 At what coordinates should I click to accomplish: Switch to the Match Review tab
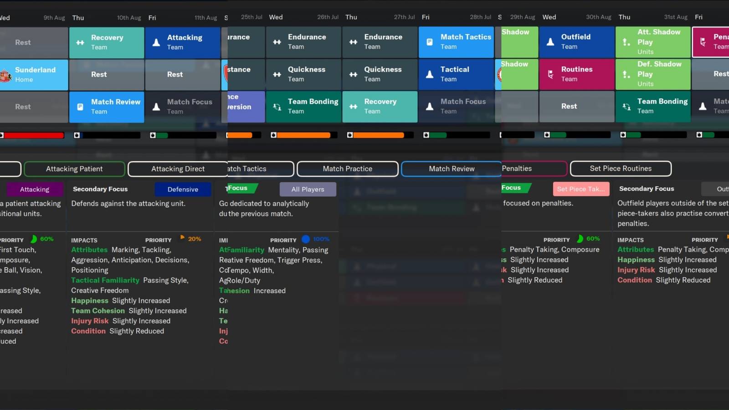click(x=451, y=169)
